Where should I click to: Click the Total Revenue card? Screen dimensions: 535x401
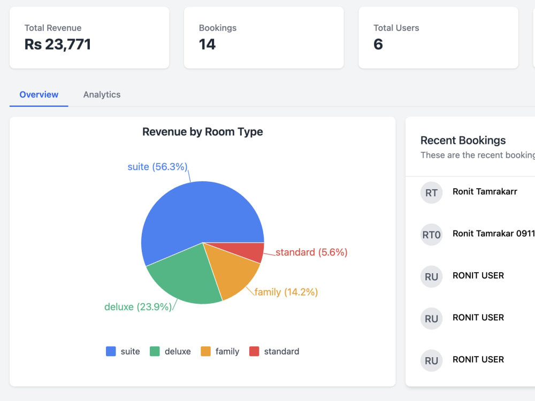(89, 37)
